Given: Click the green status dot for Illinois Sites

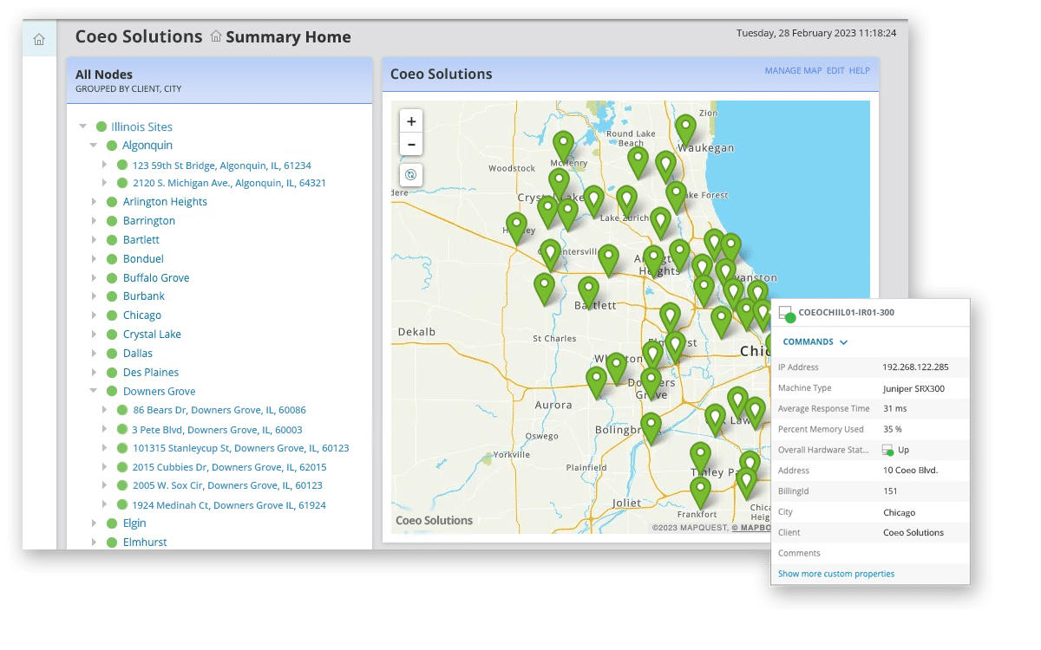Looking at the screenshot, I should tap(101, 127).
